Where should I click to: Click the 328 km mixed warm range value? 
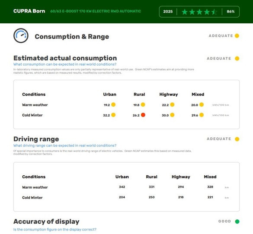coord(210,187)
